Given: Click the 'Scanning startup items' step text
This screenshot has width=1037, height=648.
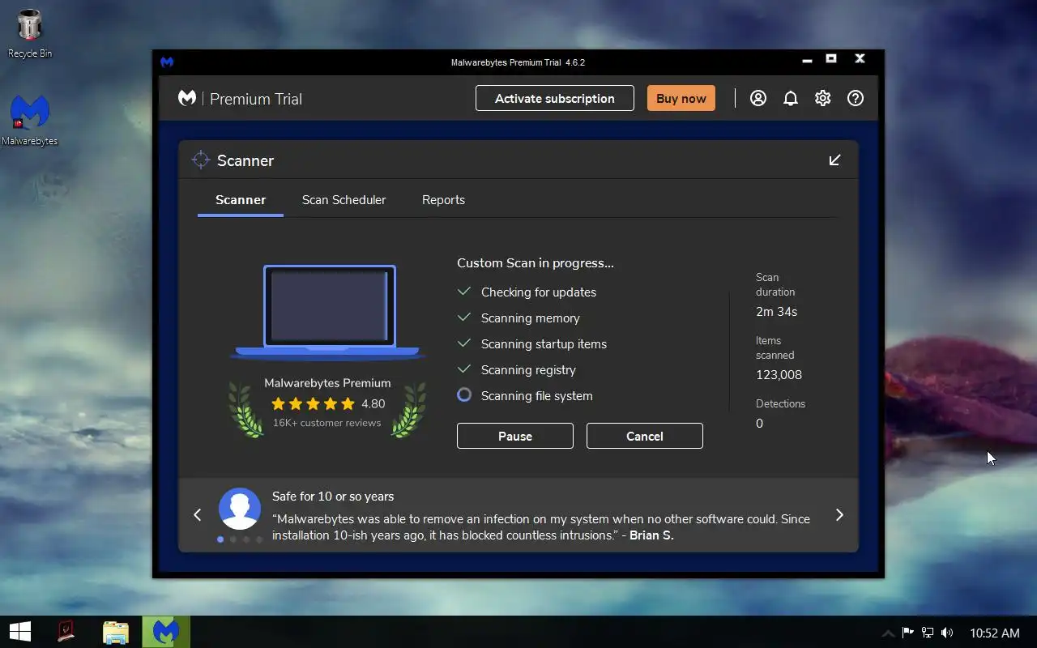Looking at the screenshot, I should (x=544, y=344).
